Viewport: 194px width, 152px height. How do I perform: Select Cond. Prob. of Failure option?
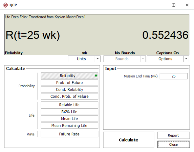[69, 96]
